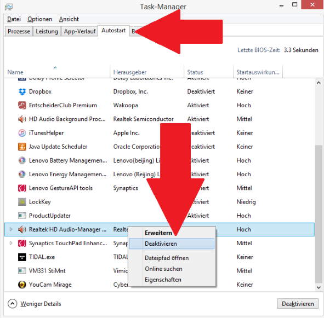The width and height of the screenshot is (324, 318).
Task: Click the Lenovo Energy Management icon
Action: 22,175
